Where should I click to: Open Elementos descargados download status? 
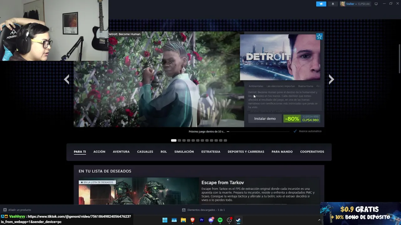tap(206, 210)
